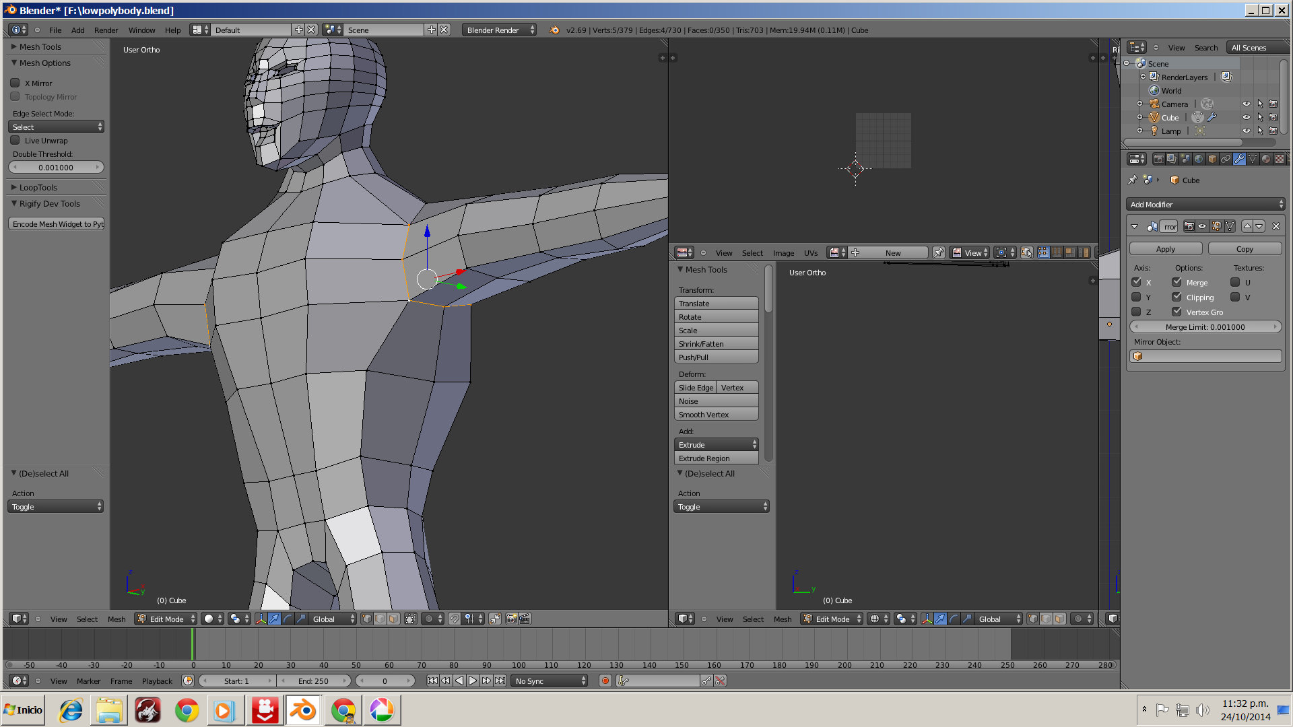This screenshot has width=1293, height=727.
Task: Disable the Clipping option checkbox
Action: point(1176,297)
